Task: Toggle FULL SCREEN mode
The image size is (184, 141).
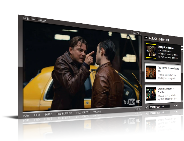Action: click(83, 112)
